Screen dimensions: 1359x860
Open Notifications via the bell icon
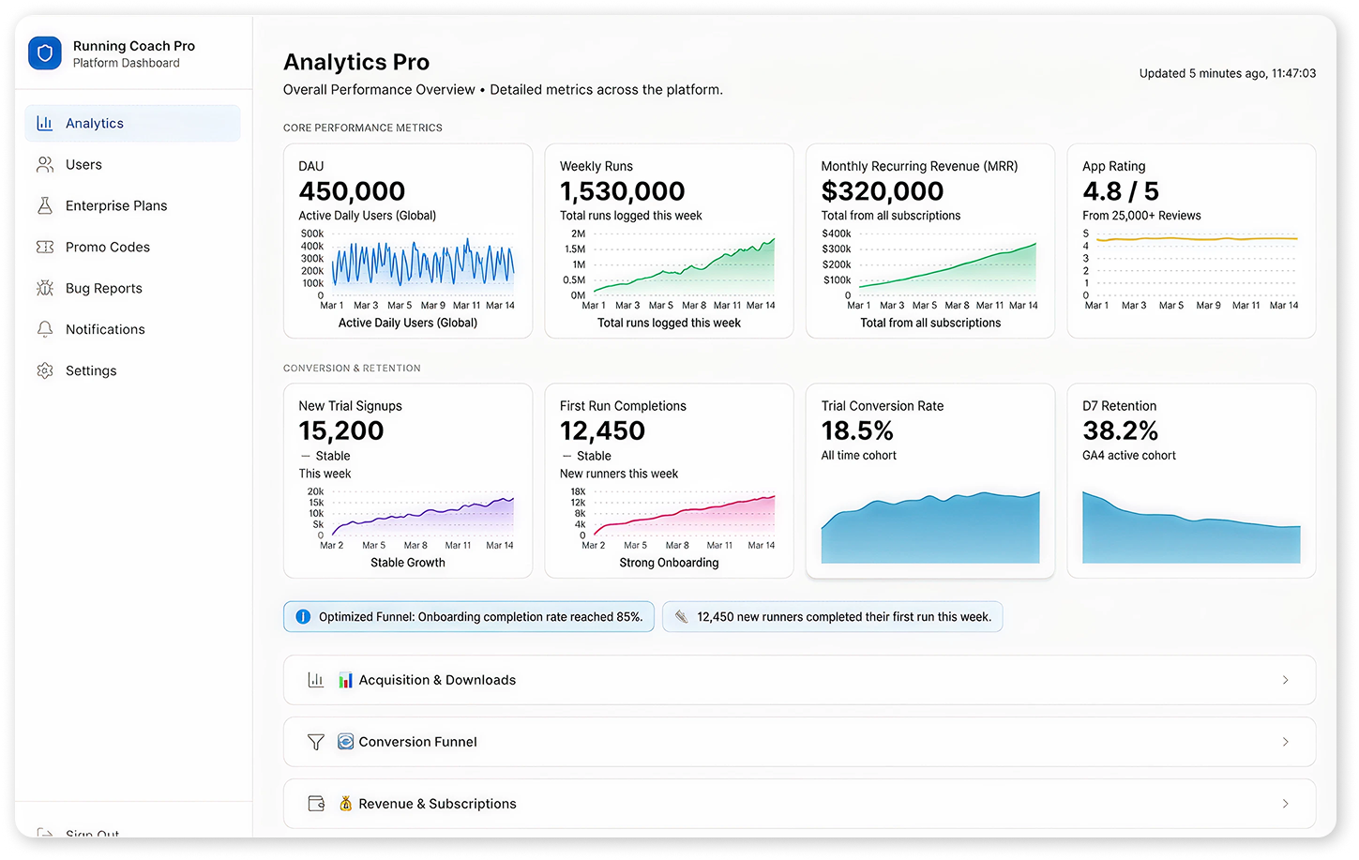(x=44, y=329)
